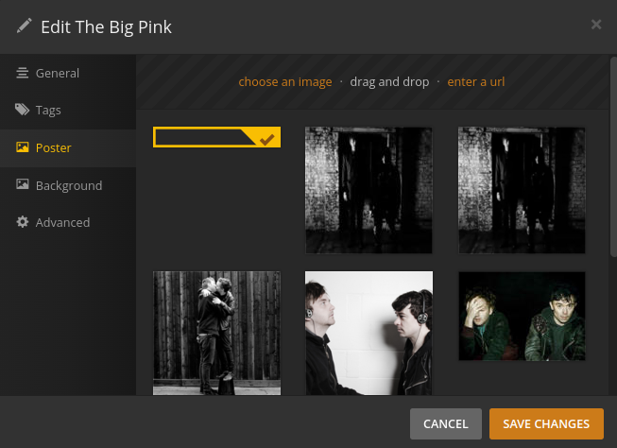Click Save Changes button

click(546, 423)
